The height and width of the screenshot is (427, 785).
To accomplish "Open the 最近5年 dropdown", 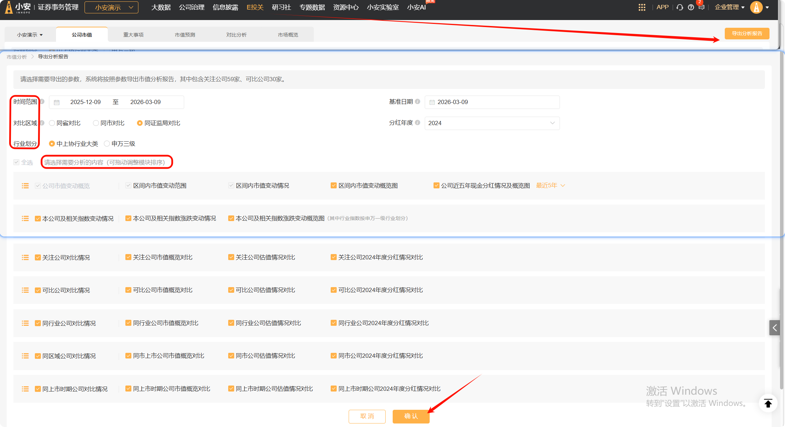I will (550, 186).
